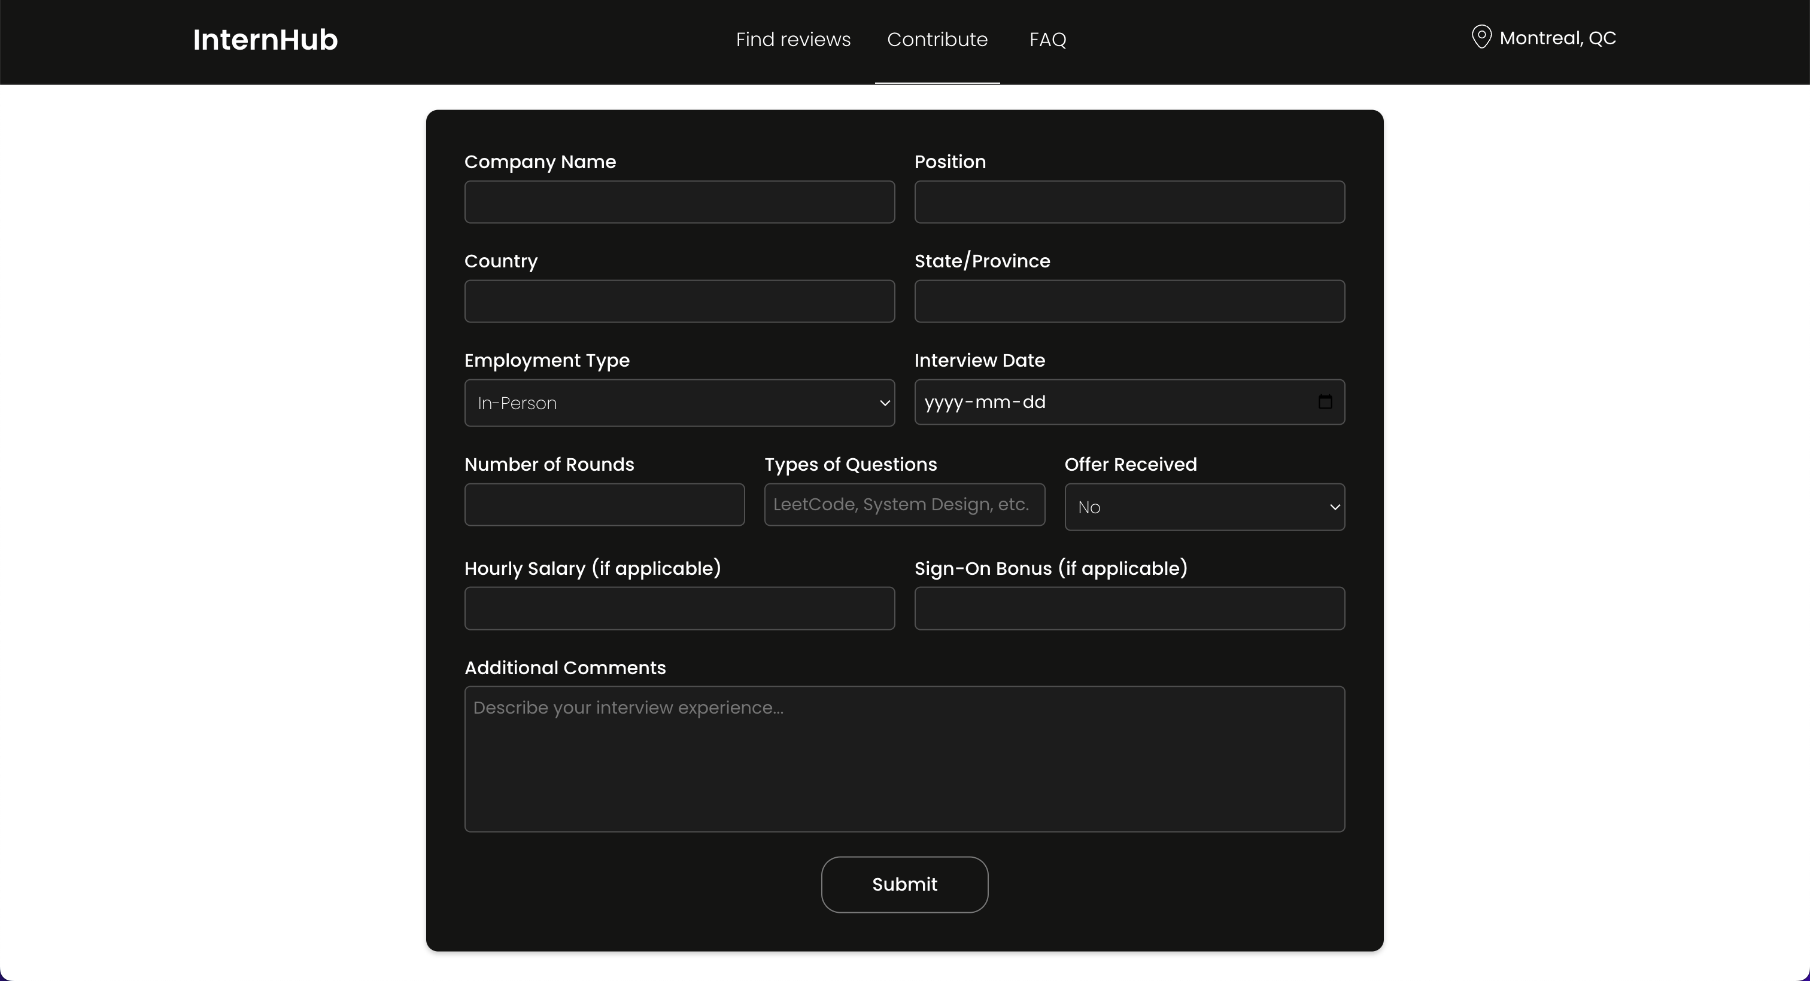1810x981 pixels.
Task: Click into the Position field
Action: [1129, 202]
